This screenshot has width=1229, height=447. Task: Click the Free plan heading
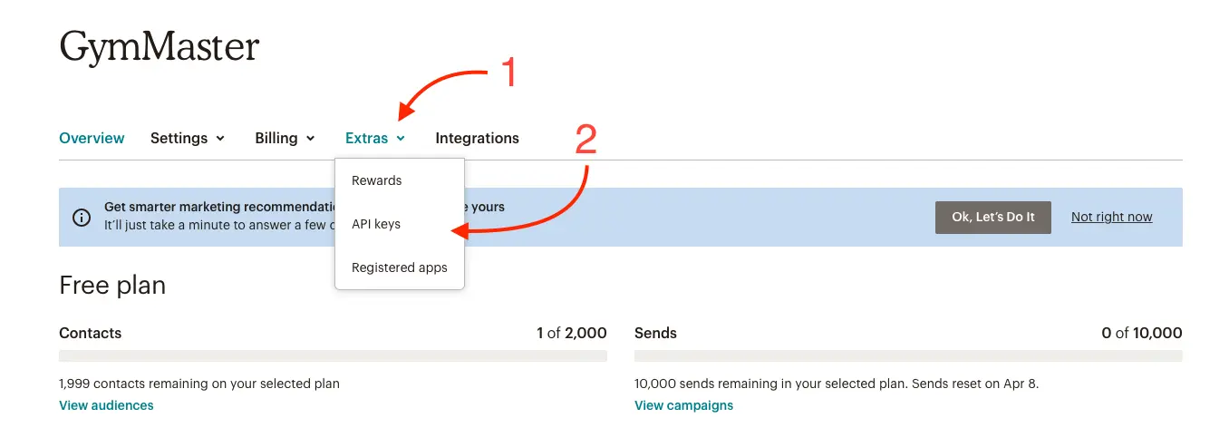point(112,286)
